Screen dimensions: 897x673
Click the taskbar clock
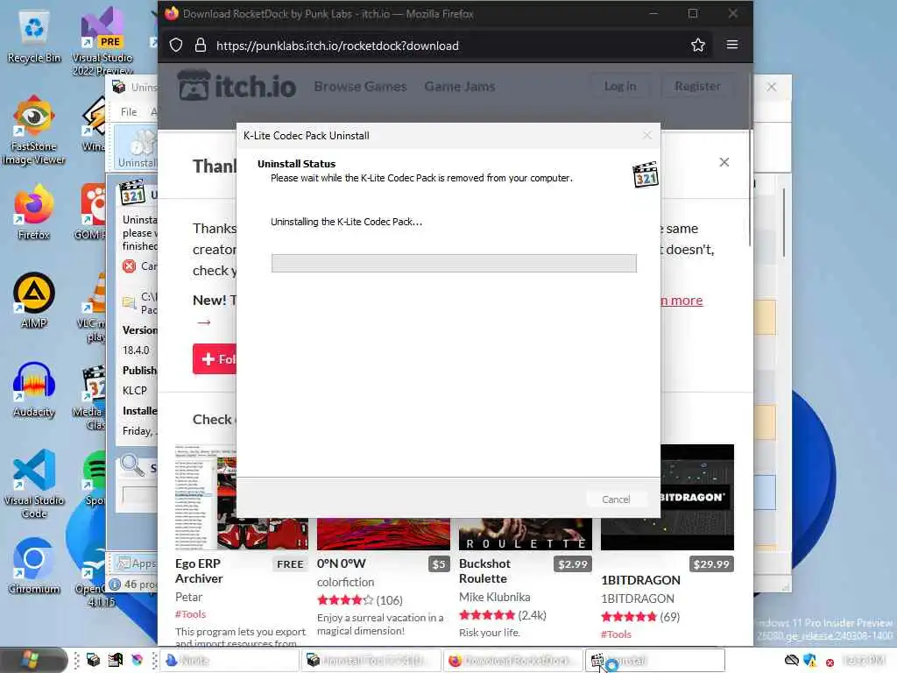pos(864,661)
